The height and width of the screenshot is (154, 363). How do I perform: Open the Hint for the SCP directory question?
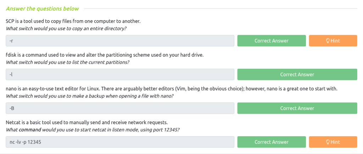[x=333, y=41]
